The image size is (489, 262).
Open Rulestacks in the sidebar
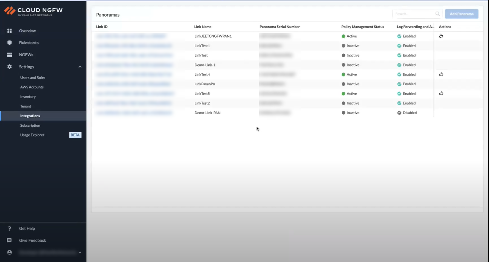(x=29, y=43)
